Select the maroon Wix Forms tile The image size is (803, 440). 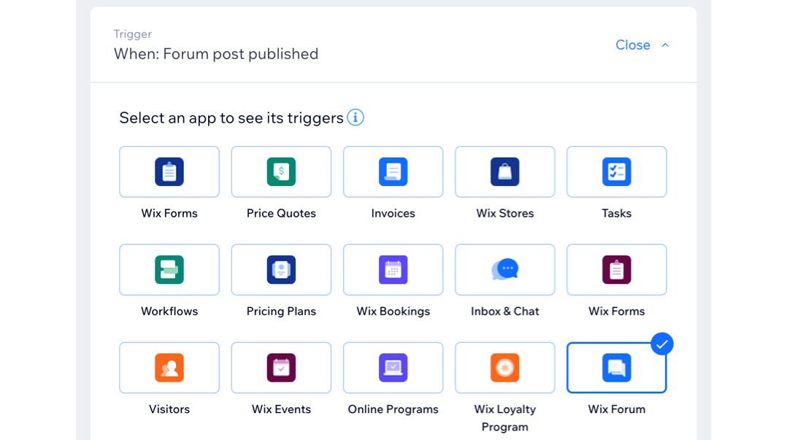[617, 270]
